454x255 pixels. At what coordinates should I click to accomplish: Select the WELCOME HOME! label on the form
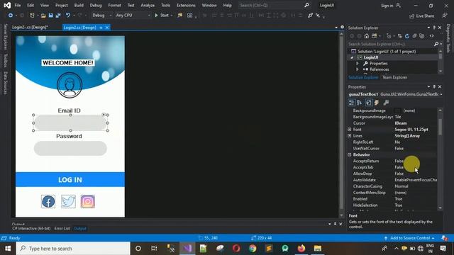[68, 63]
